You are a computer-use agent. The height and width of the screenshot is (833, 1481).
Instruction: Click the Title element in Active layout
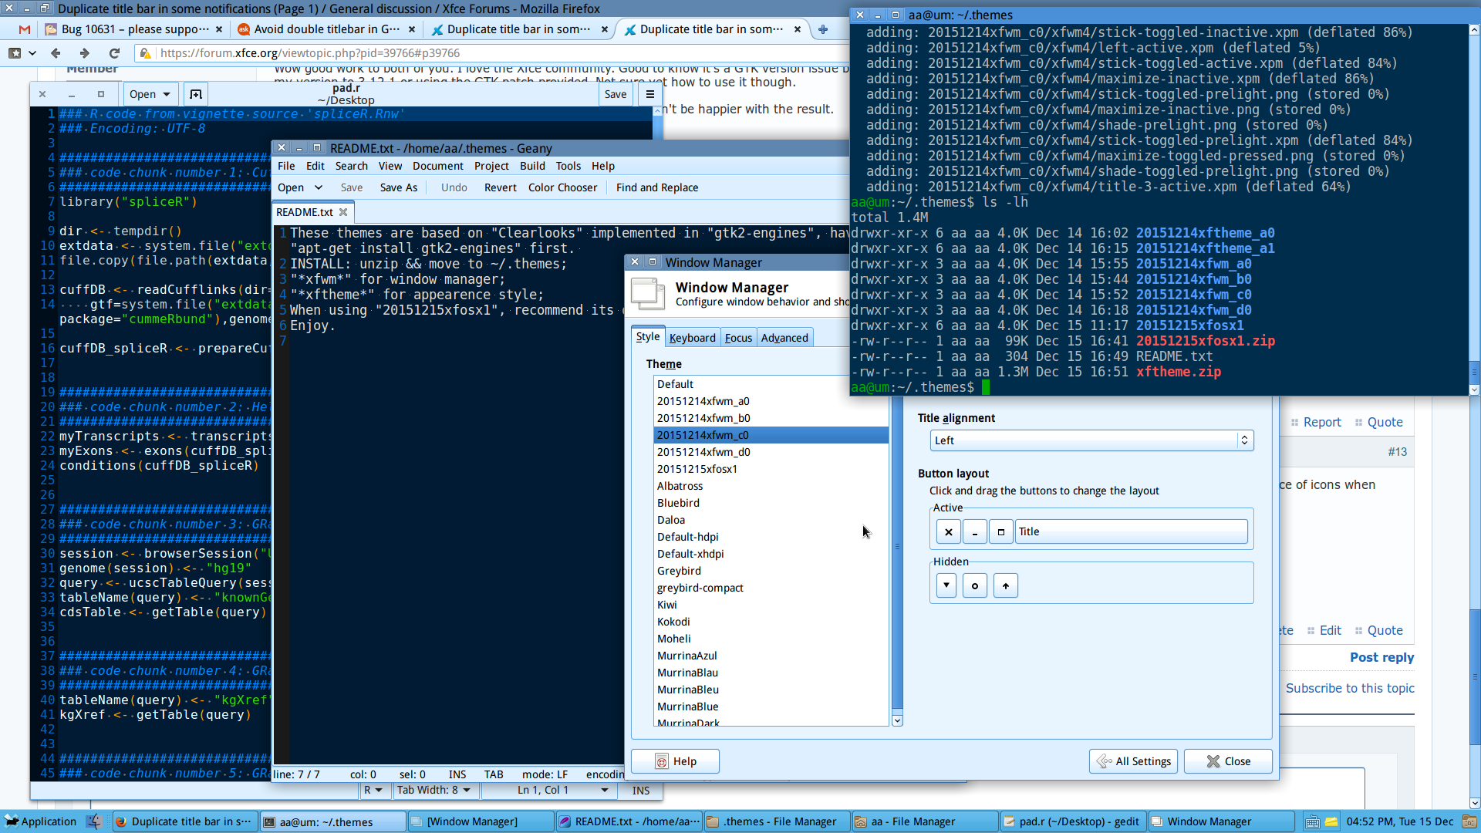pyautogui.click(x=1131, y=531)
